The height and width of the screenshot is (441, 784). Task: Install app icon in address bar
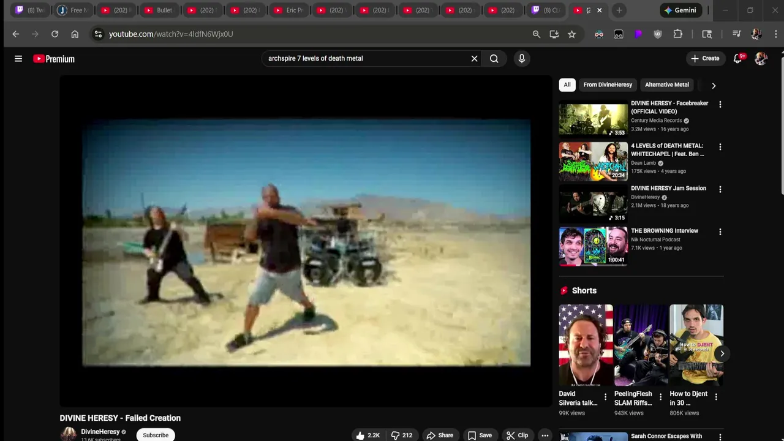coord(554,34)
